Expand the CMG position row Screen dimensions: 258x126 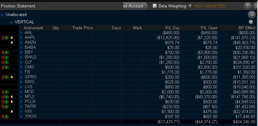[21, 67]
